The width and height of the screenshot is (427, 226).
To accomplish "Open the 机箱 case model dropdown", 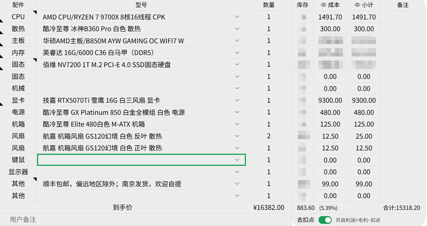I will pos(237,124).
